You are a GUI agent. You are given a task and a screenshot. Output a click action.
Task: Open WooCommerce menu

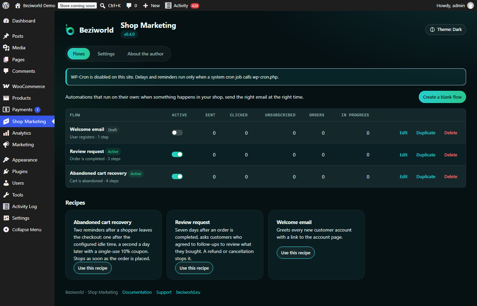[27, 86]
